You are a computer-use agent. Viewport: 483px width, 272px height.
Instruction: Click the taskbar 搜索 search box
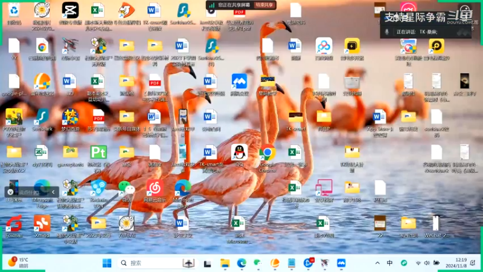[x=158, y=263]
